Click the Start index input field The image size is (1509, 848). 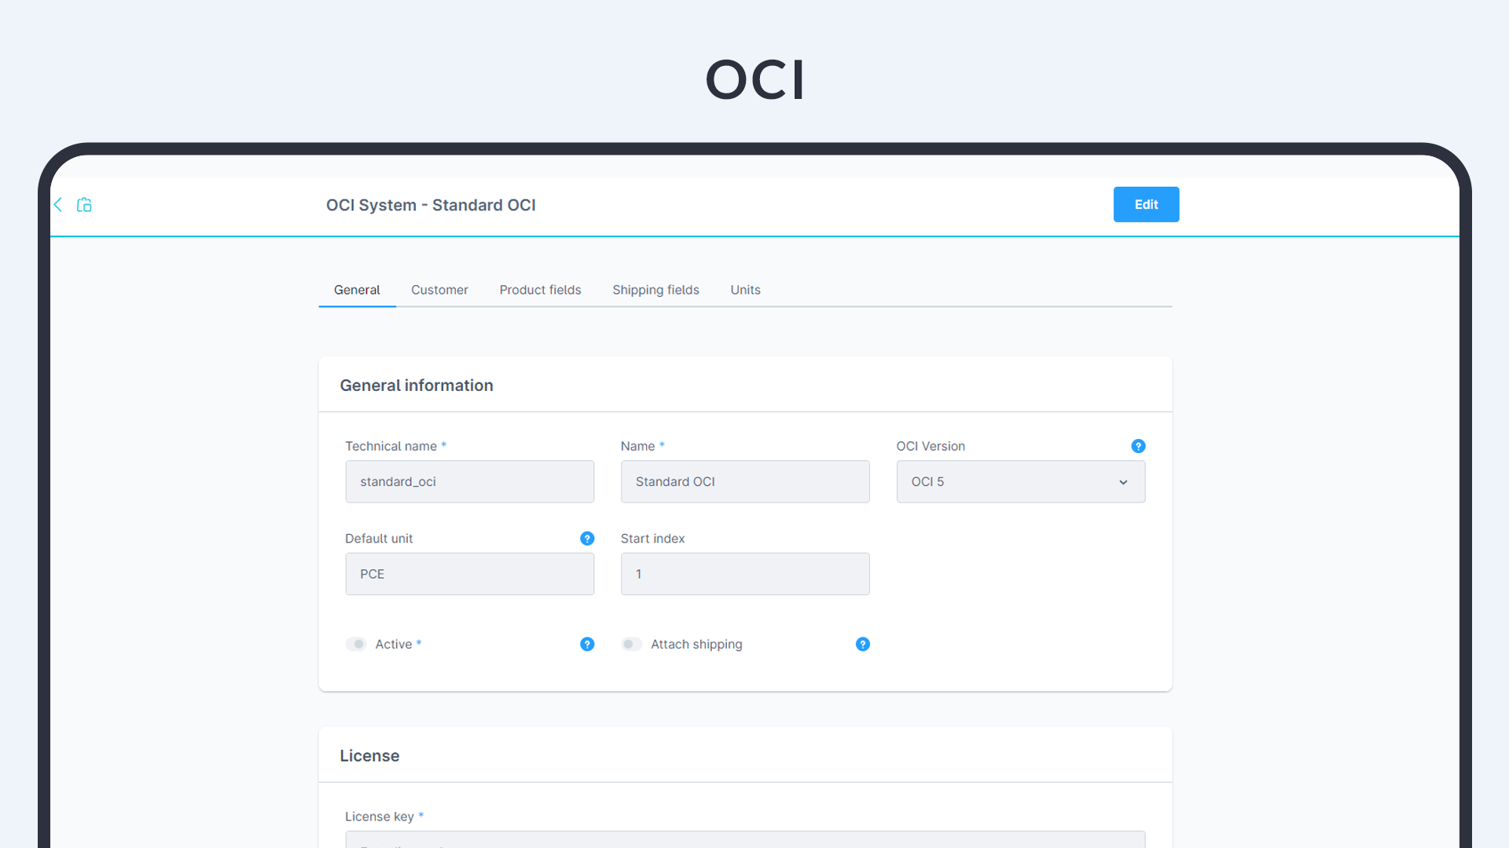click(x=745, y=574)
